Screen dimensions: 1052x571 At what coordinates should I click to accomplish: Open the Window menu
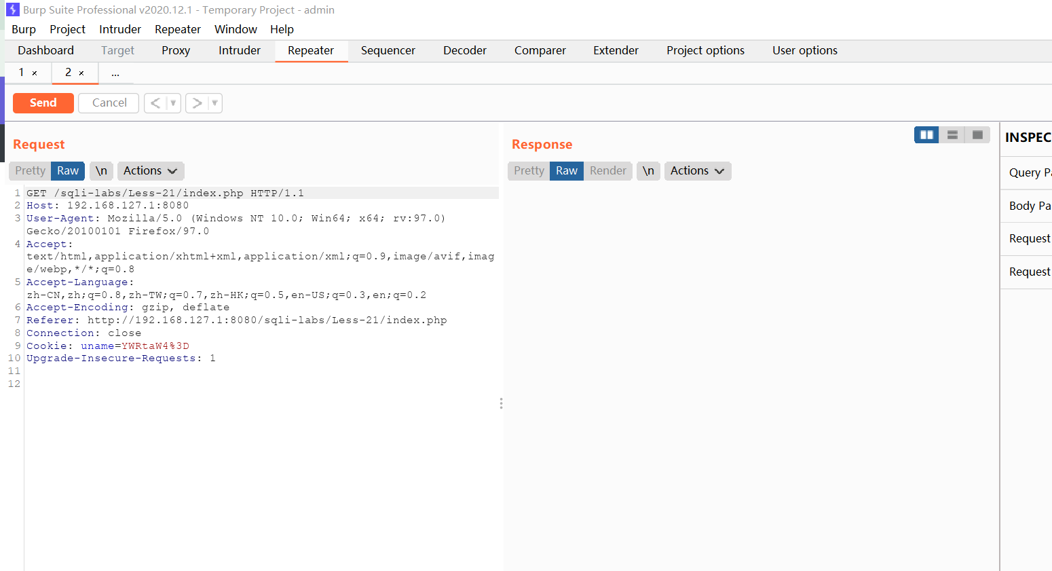[236, 29]
